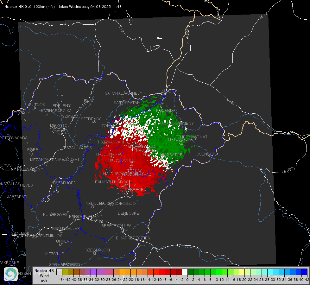Click the PUTNOK city label

pyautogui.click(x=37, y=104)
